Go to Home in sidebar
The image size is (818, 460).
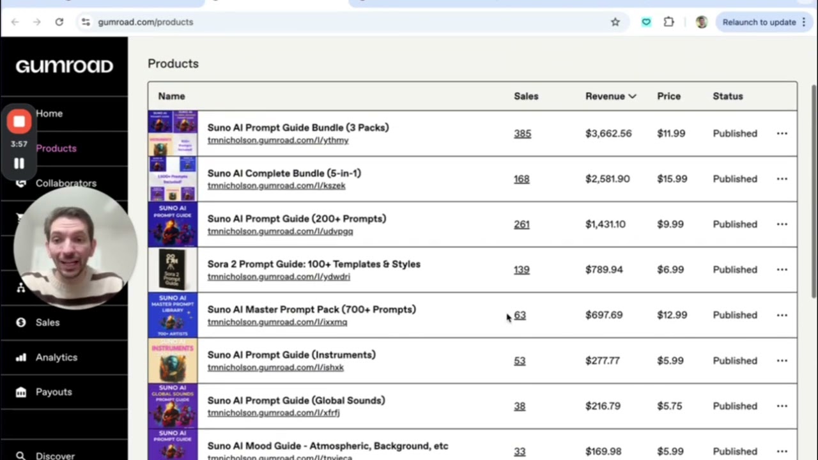click(x=49, y=113)
